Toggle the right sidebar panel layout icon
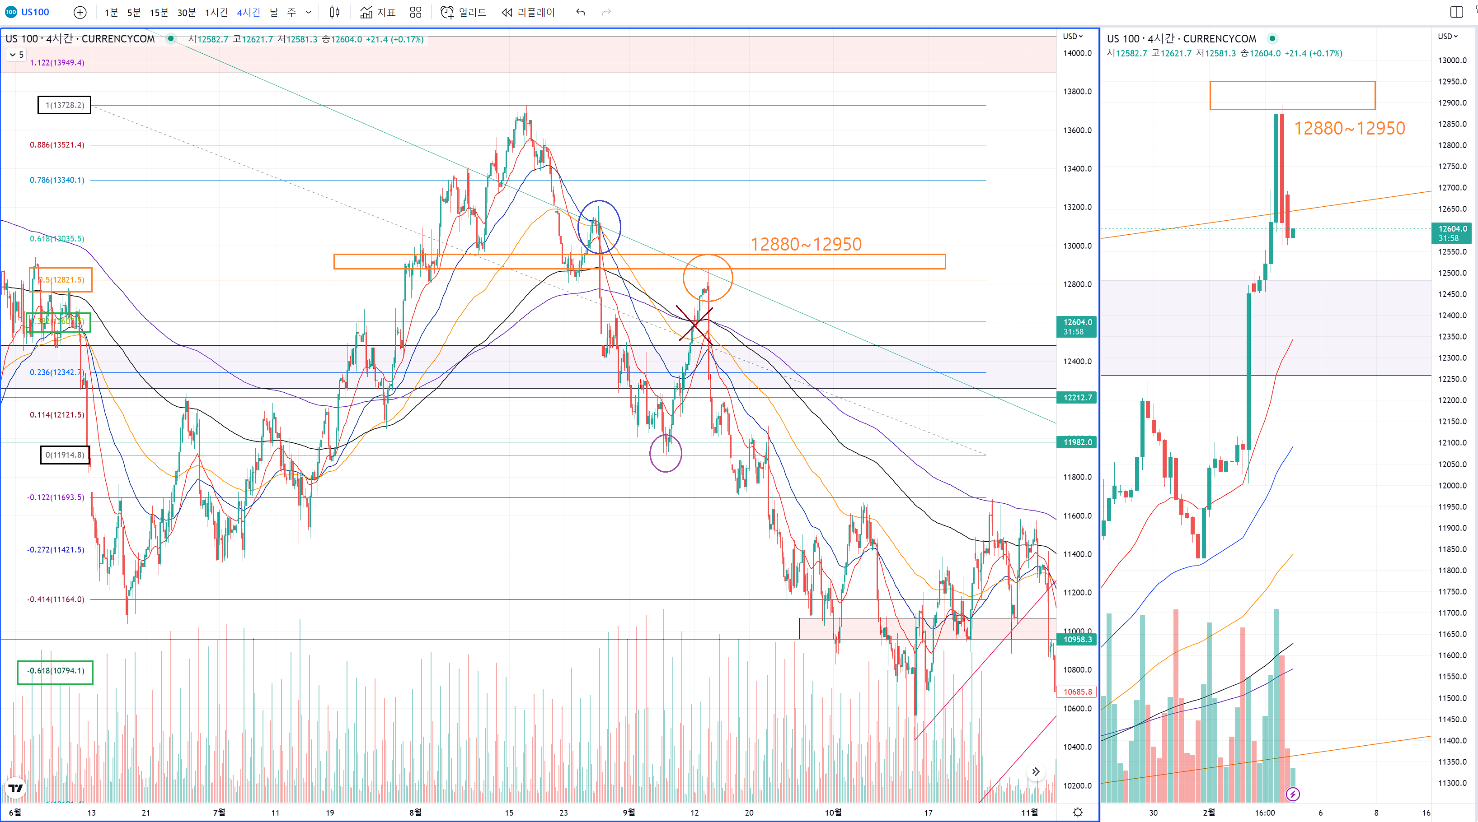Viewport: 1478px width, 822px height. click(1456, 12)
